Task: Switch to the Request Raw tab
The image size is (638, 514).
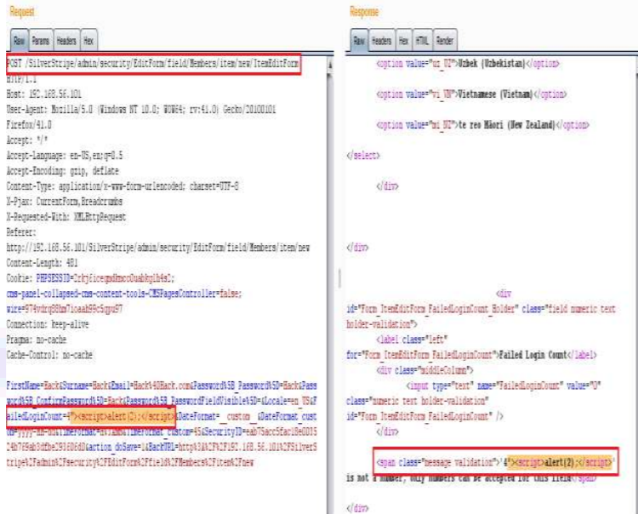Action: 20,41
